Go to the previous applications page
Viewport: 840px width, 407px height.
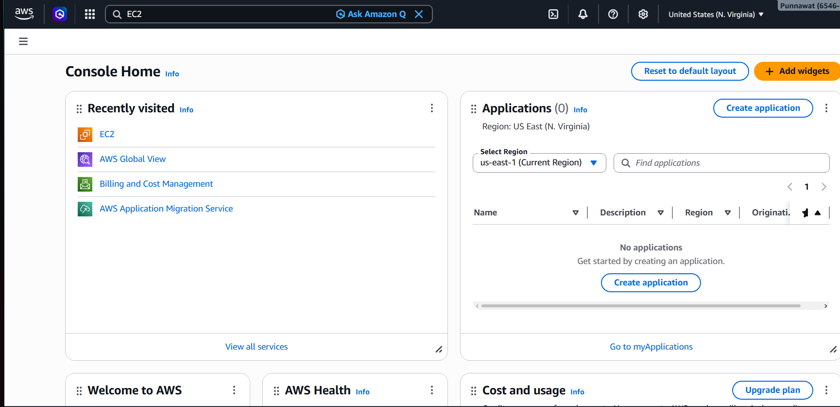[790, 187]
